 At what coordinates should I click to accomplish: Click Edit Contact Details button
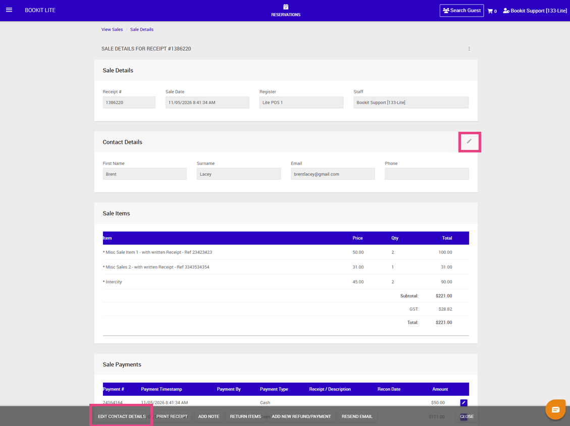122,416
